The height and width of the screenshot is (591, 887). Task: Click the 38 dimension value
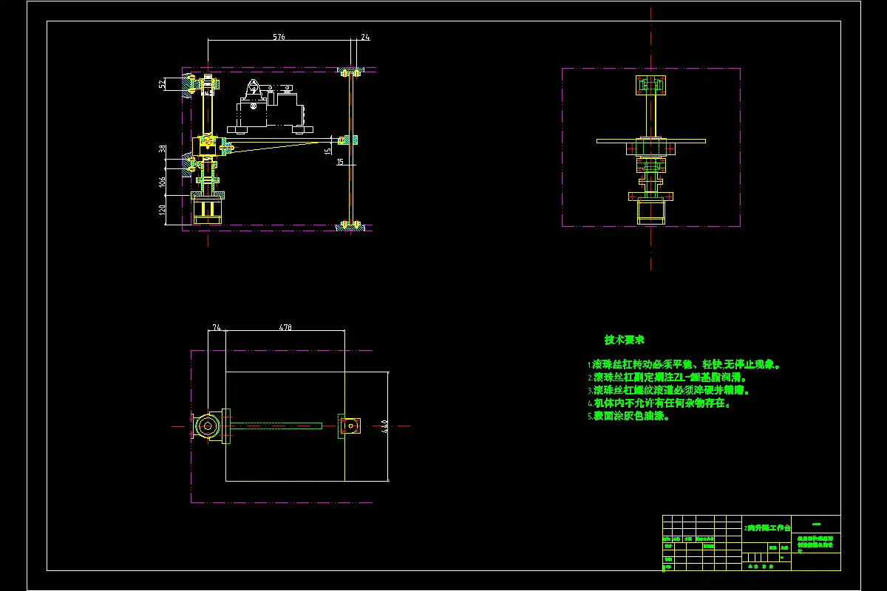coord(163,150)
